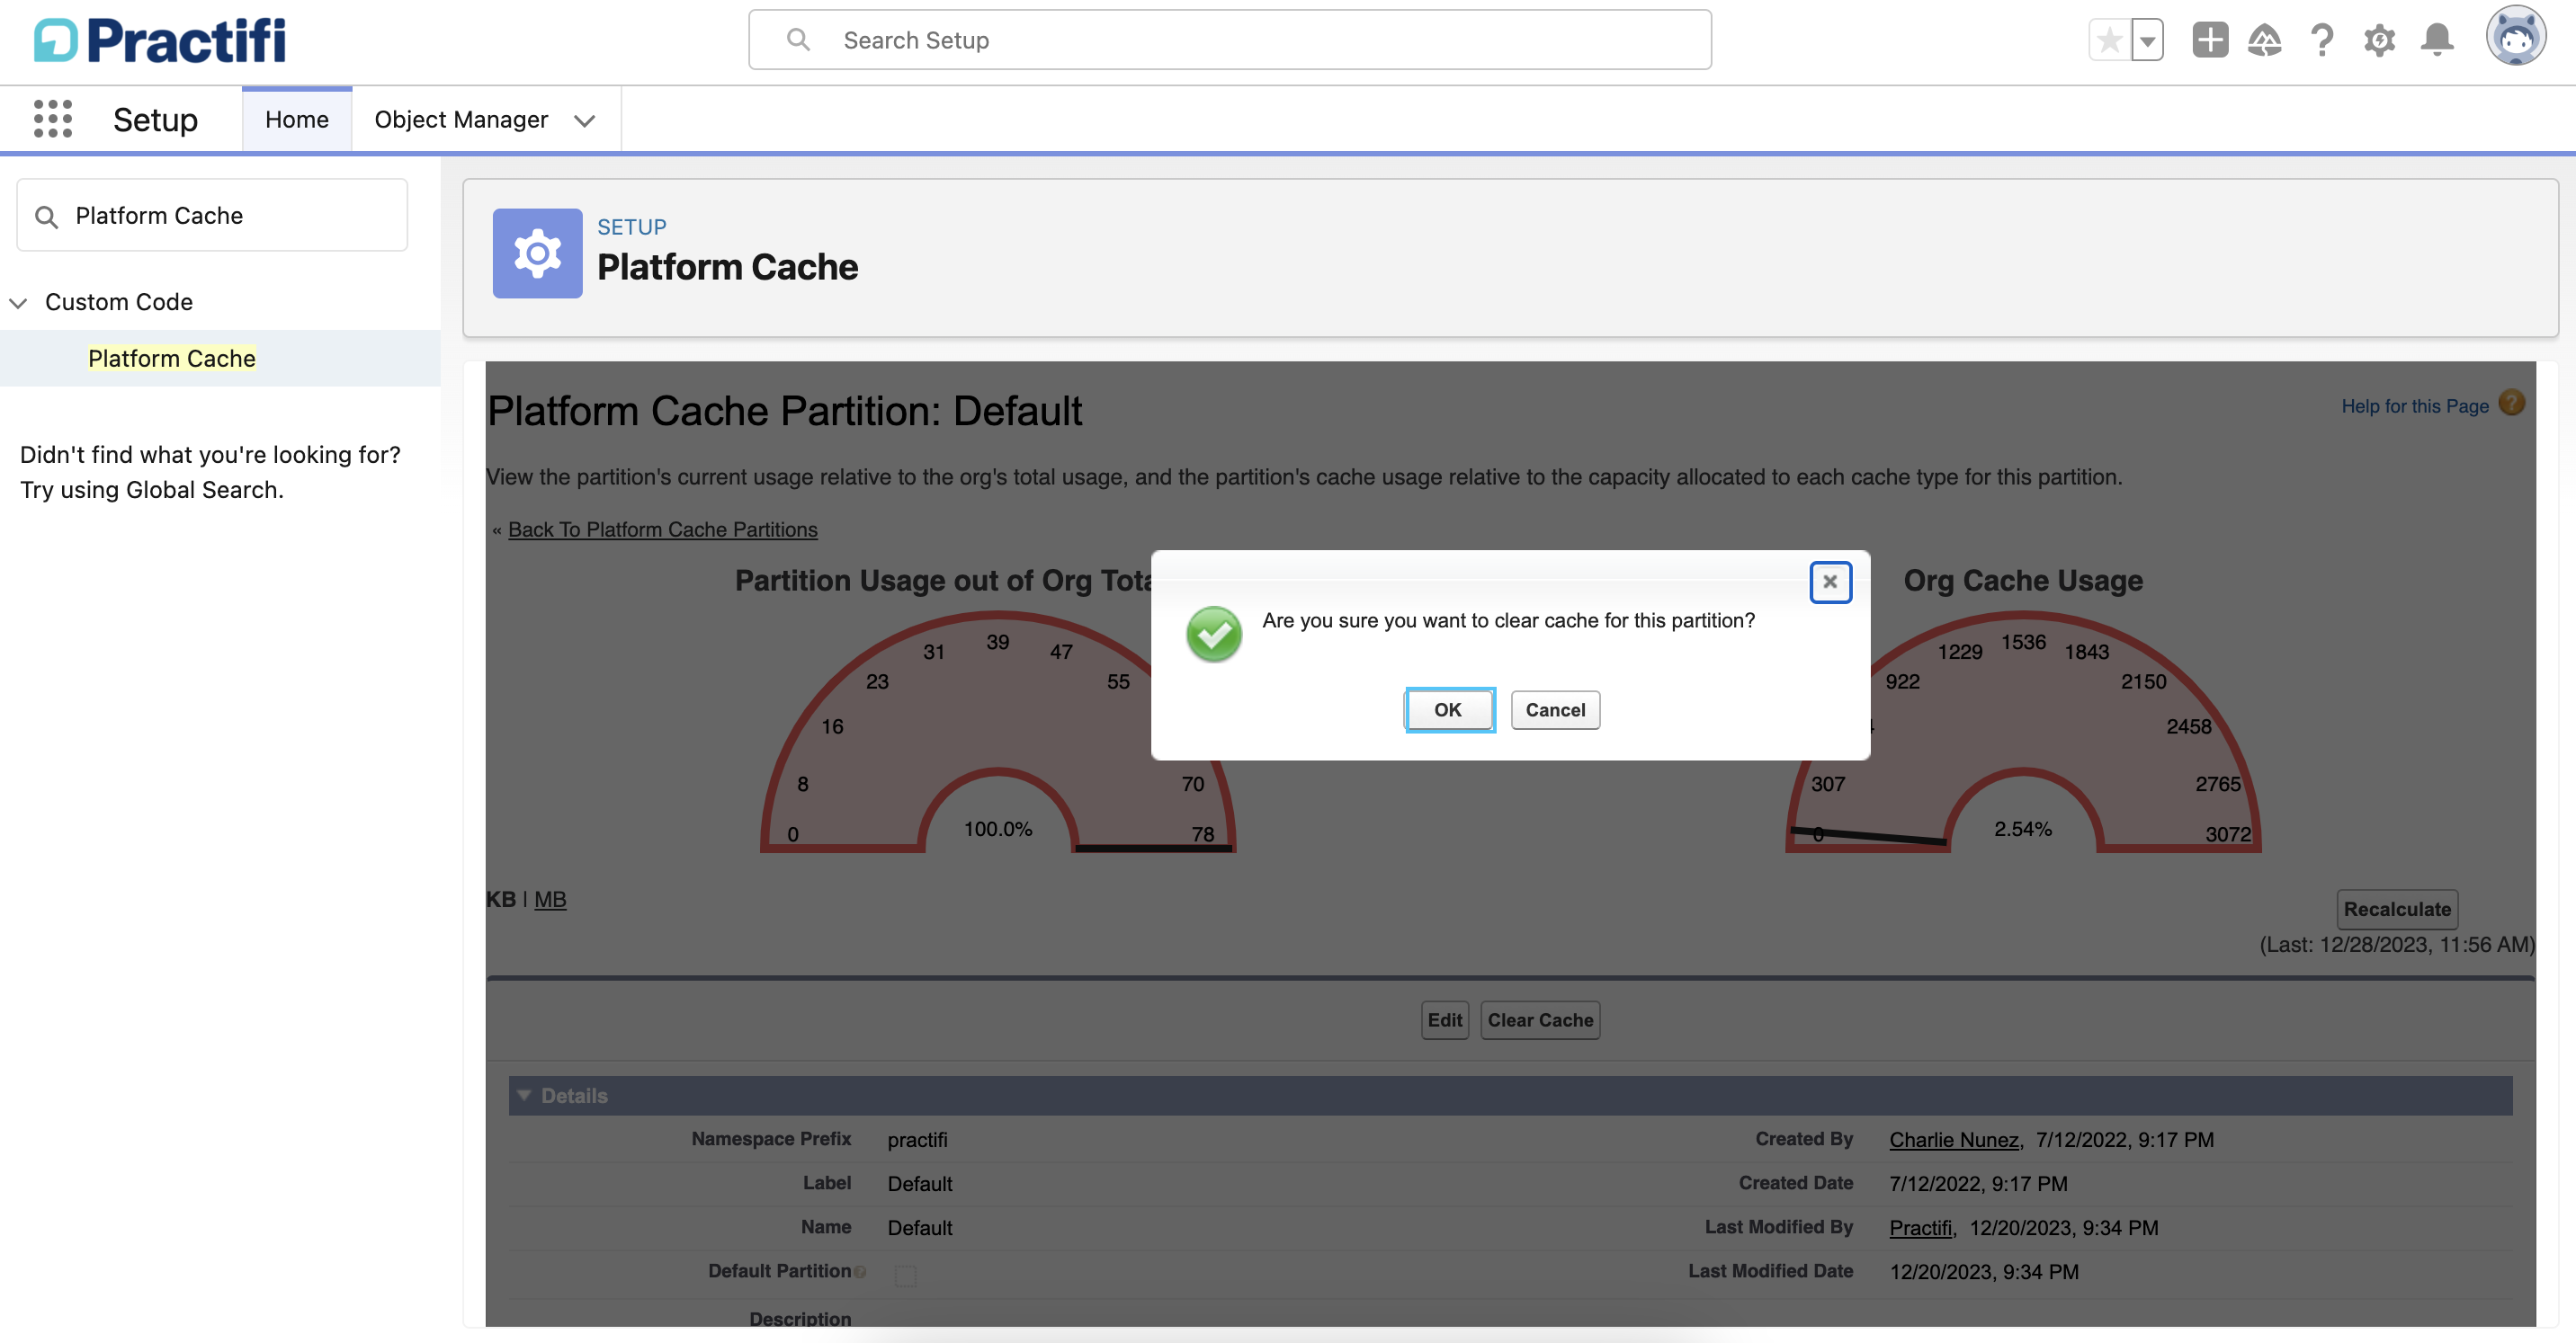Click the Org Cache Usage gauge chart
2576x1343 pixels.
pyautogui.click(x=2023, y=733)
